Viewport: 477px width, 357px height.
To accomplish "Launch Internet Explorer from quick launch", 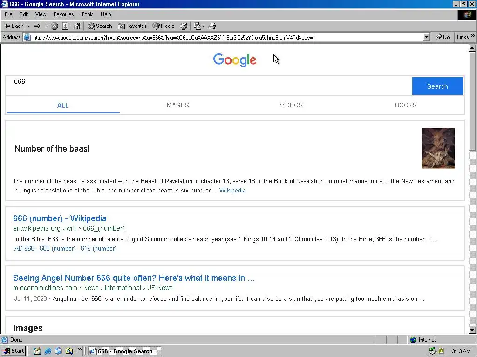I will point(48,351).
